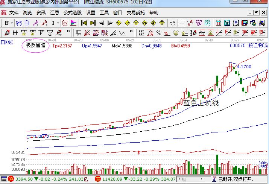The image size is (269, 184).
Task: Click the red floppy disk save icon
Action: click(x=245, y=23)
